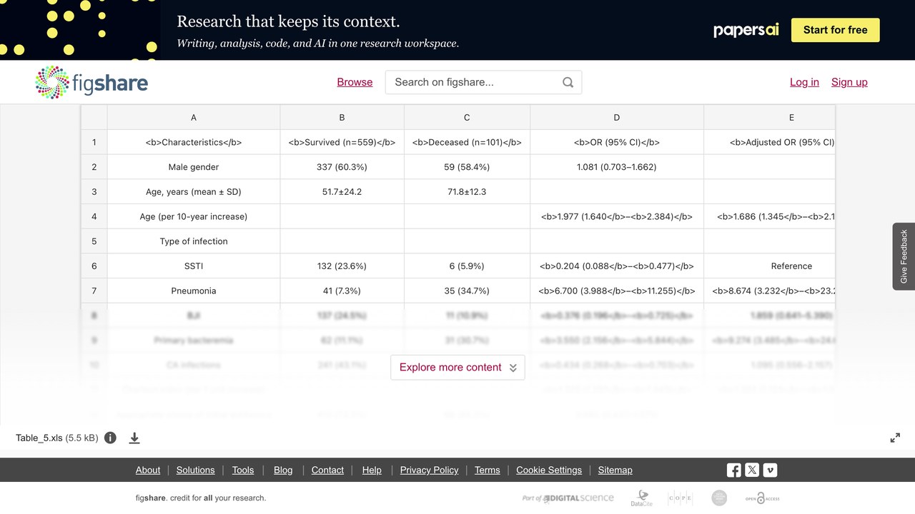Click the Male gender cell
The width and height of the screenshot is (915, 514).
point(194,167)
